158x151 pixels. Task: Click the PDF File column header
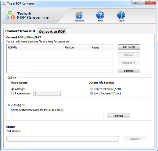click(31, 48)
